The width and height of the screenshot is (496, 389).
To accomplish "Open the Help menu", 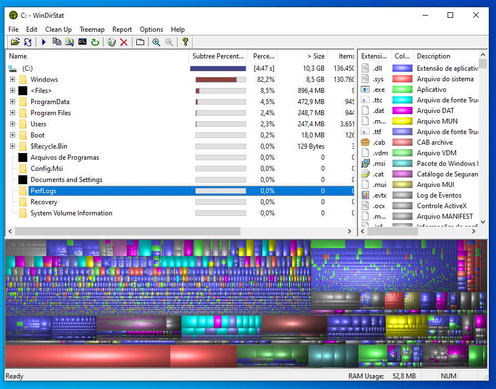I will [178, 29].
